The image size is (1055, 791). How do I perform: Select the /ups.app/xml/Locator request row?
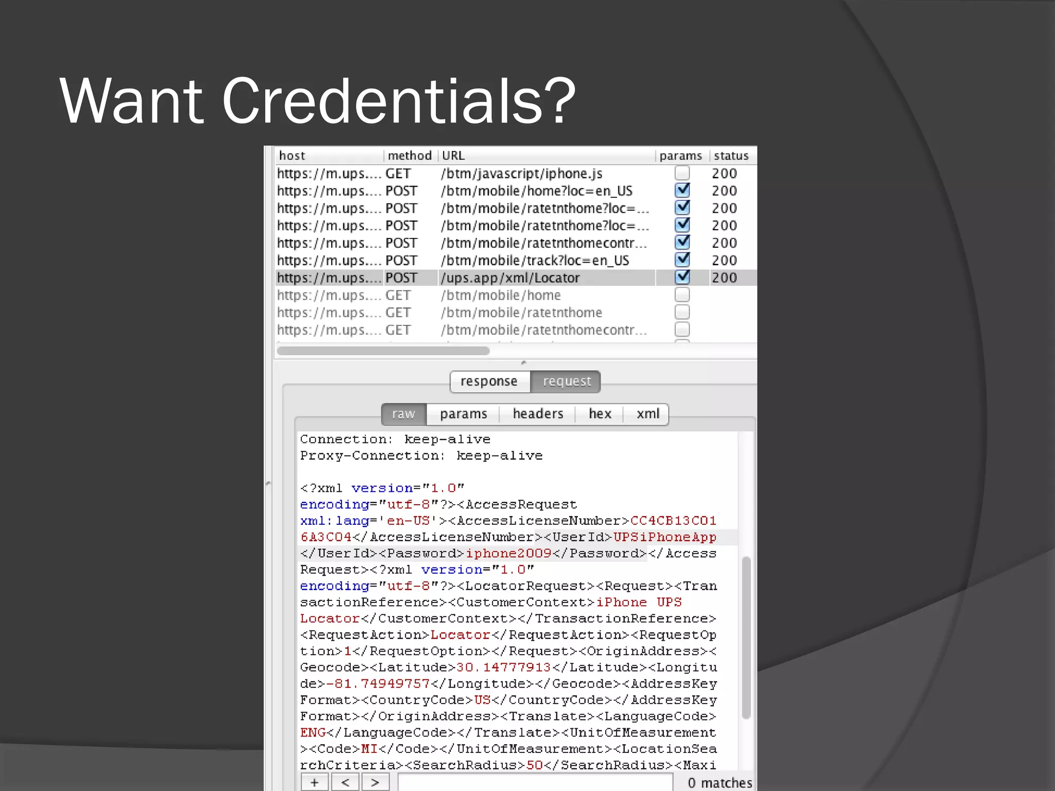(x=516, y=278)
